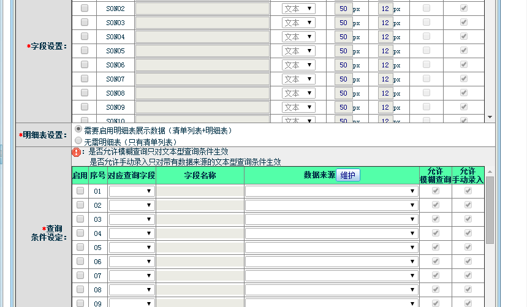527x307 pixels.
Task: Expand 数据来源 dropdown in row 02
Action: (331, 205)
